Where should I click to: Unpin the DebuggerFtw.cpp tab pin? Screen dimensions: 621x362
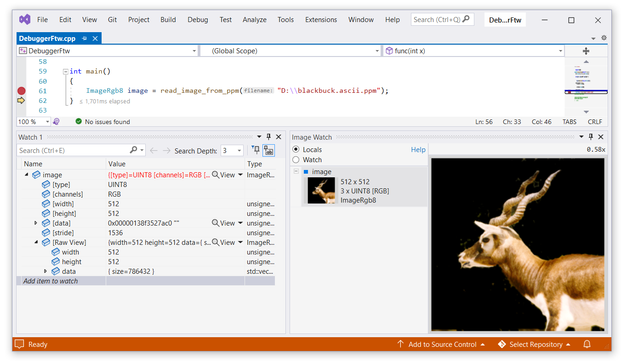84,38
